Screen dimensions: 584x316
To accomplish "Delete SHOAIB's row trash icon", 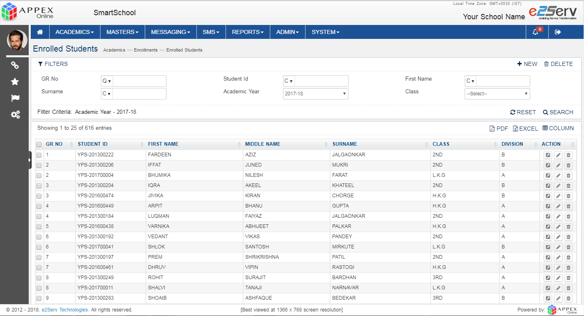I will [x=568, y=298].
